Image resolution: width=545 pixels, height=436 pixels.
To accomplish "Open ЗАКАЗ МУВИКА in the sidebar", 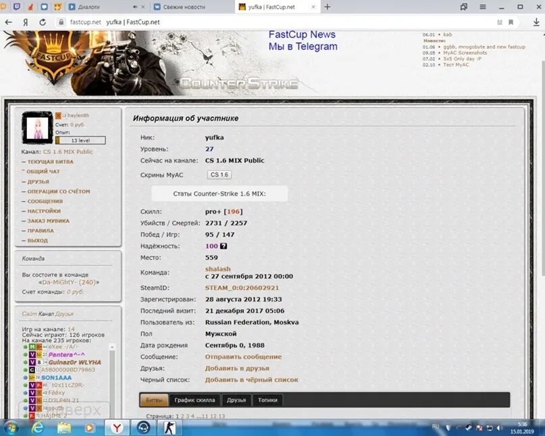I will [x=49, y=221].
